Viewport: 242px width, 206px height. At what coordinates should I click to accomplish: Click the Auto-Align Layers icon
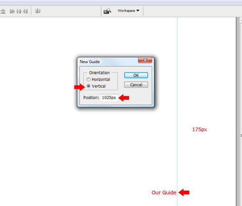38,11
